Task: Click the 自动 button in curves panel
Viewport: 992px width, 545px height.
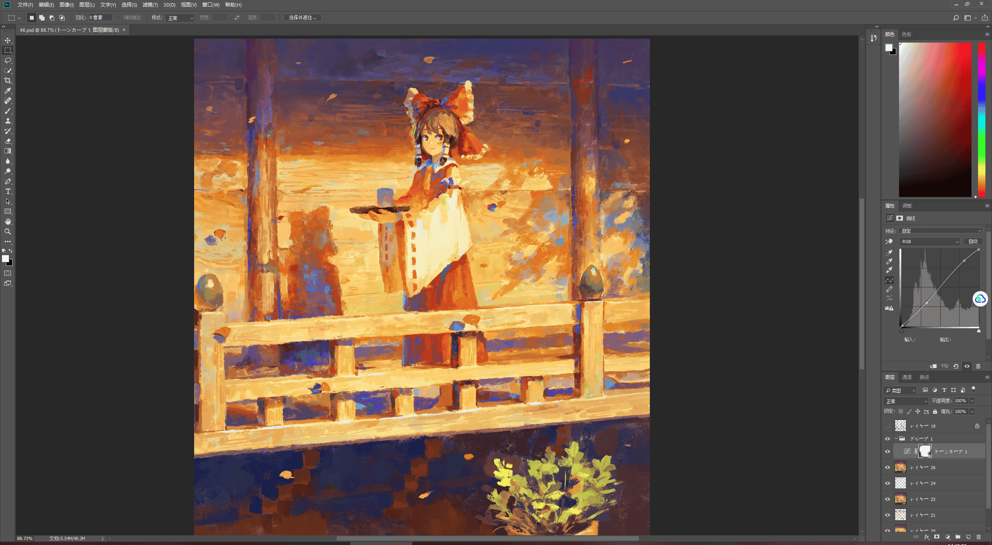Action: click(973, 241)
